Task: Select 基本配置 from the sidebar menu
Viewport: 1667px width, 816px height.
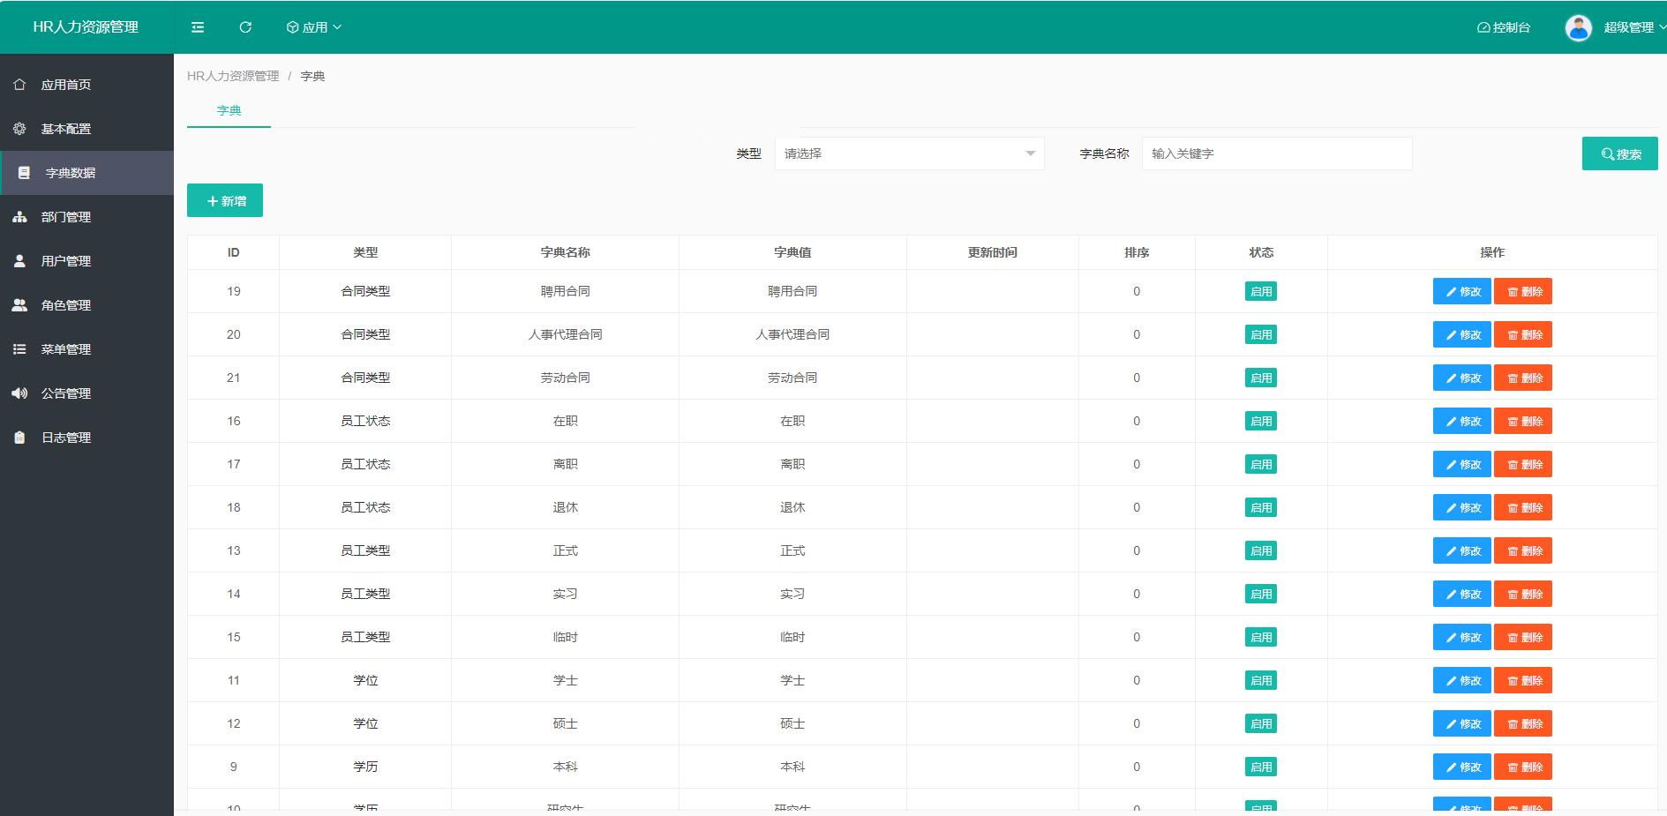Action: 64,129
